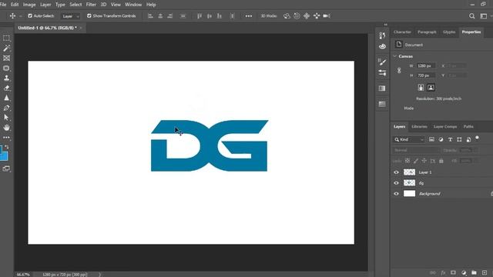Select the Frame tool with crossed box

click(6, 58)
